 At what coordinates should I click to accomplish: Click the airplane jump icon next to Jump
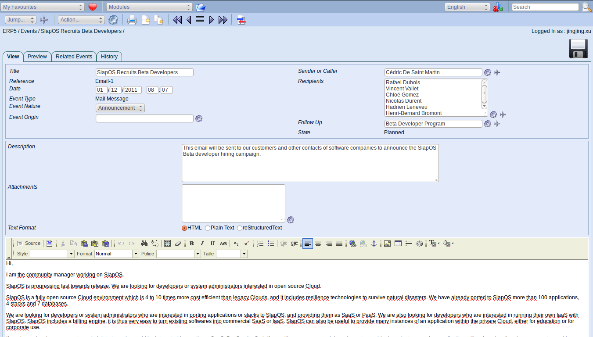44,20
